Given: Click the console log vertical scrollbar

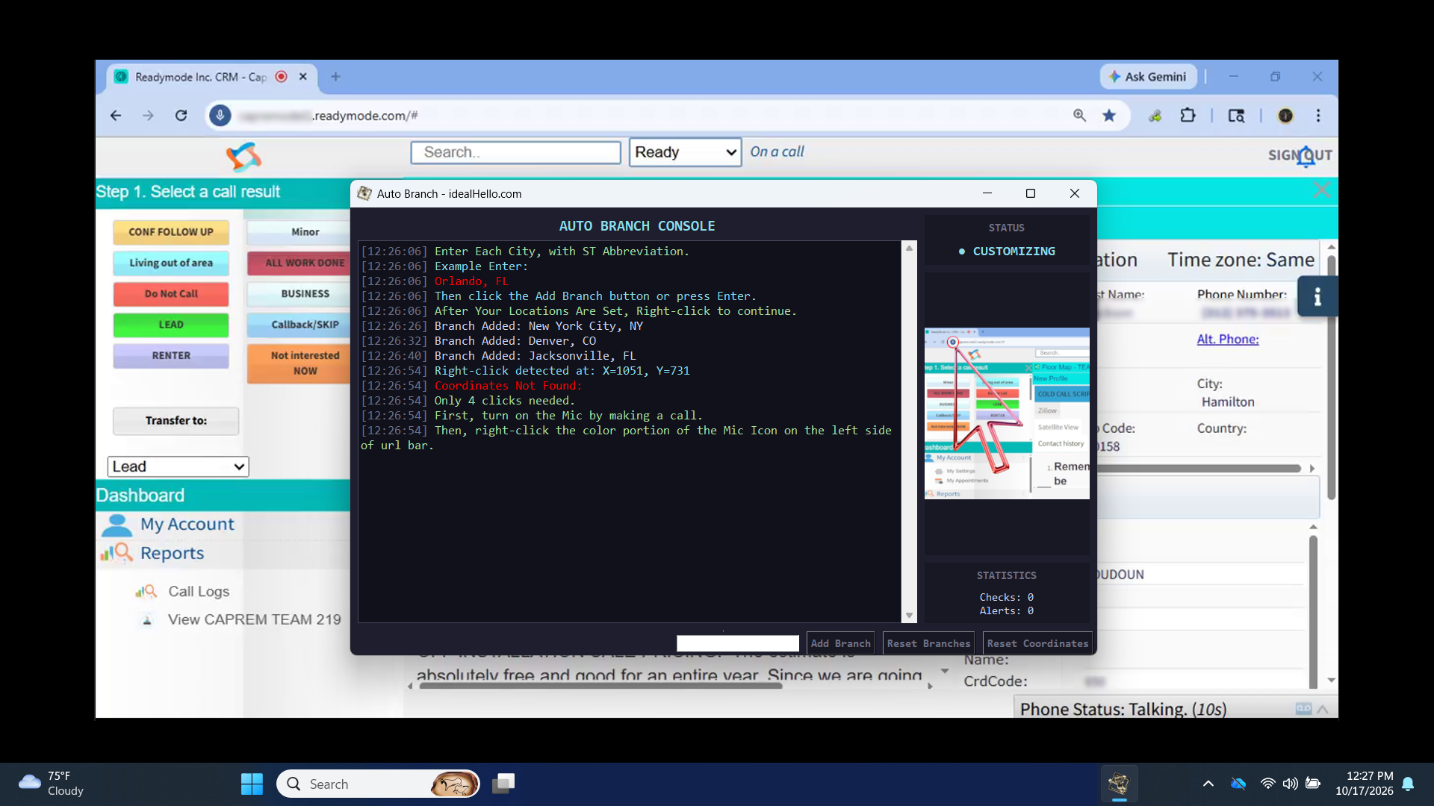Looking at the screenshot, I should [909, 431].
